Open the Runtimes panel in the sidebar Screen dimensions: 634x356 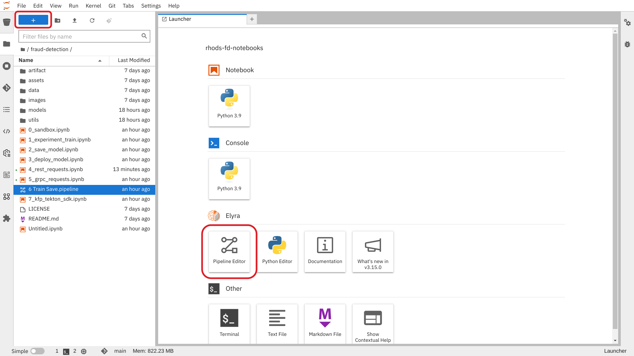coord(7,153)
